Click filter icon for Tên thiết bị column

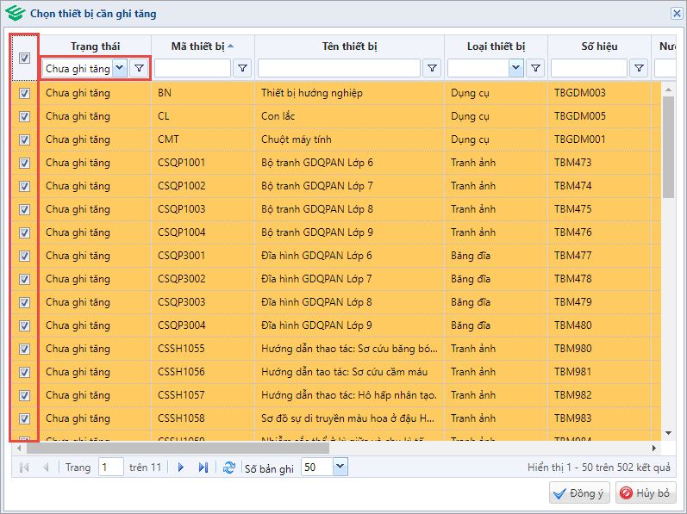(x=433, y=68)
